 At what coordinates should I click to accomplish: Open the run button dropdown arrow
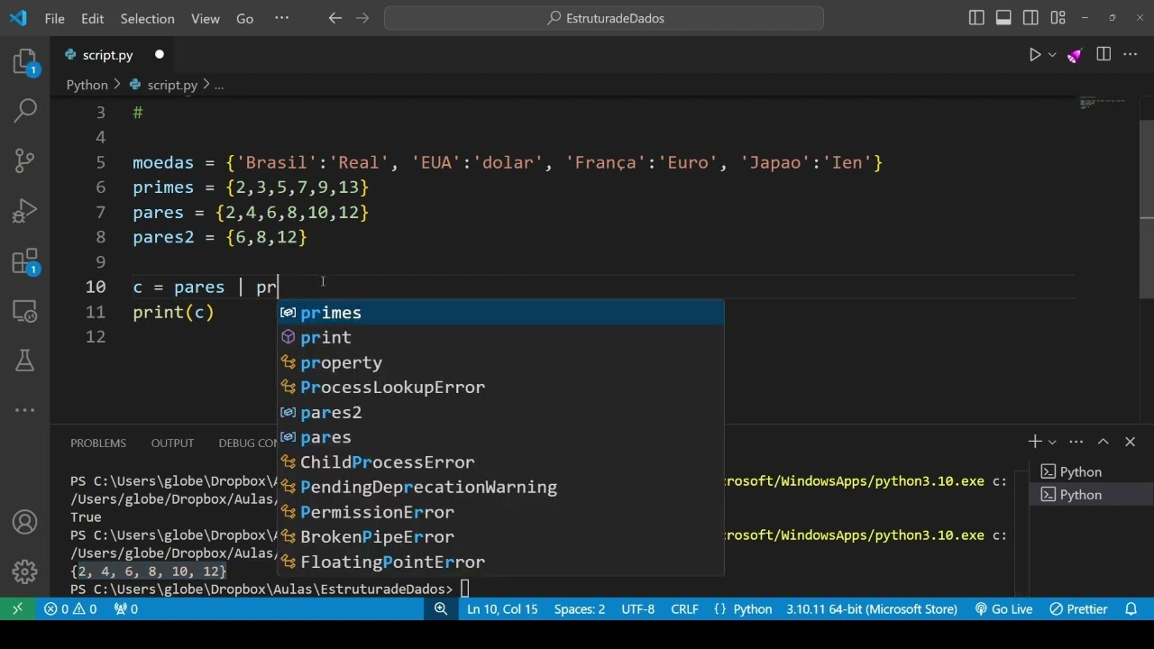[x=1052, y=55]
